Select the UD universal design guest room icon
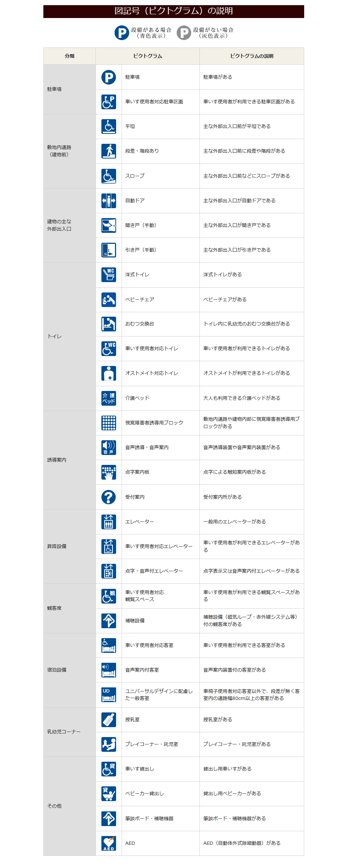This screenshot has height=868, width=349. point(109,695)
